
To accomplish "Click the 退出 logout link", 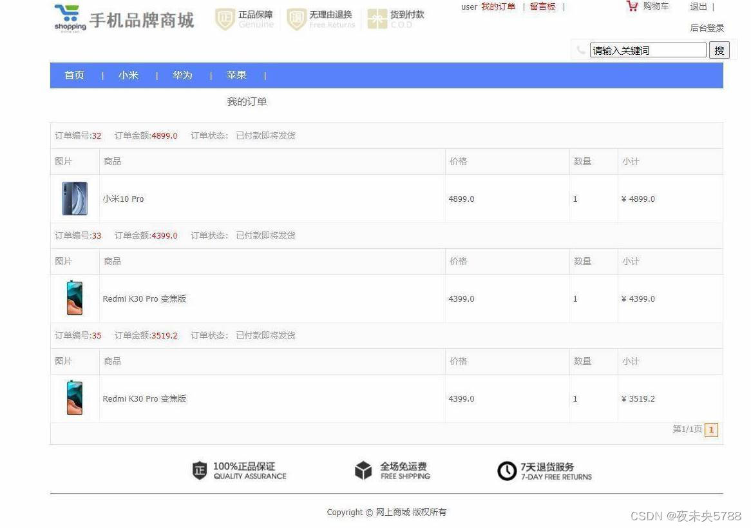I will tap(698, 6).
